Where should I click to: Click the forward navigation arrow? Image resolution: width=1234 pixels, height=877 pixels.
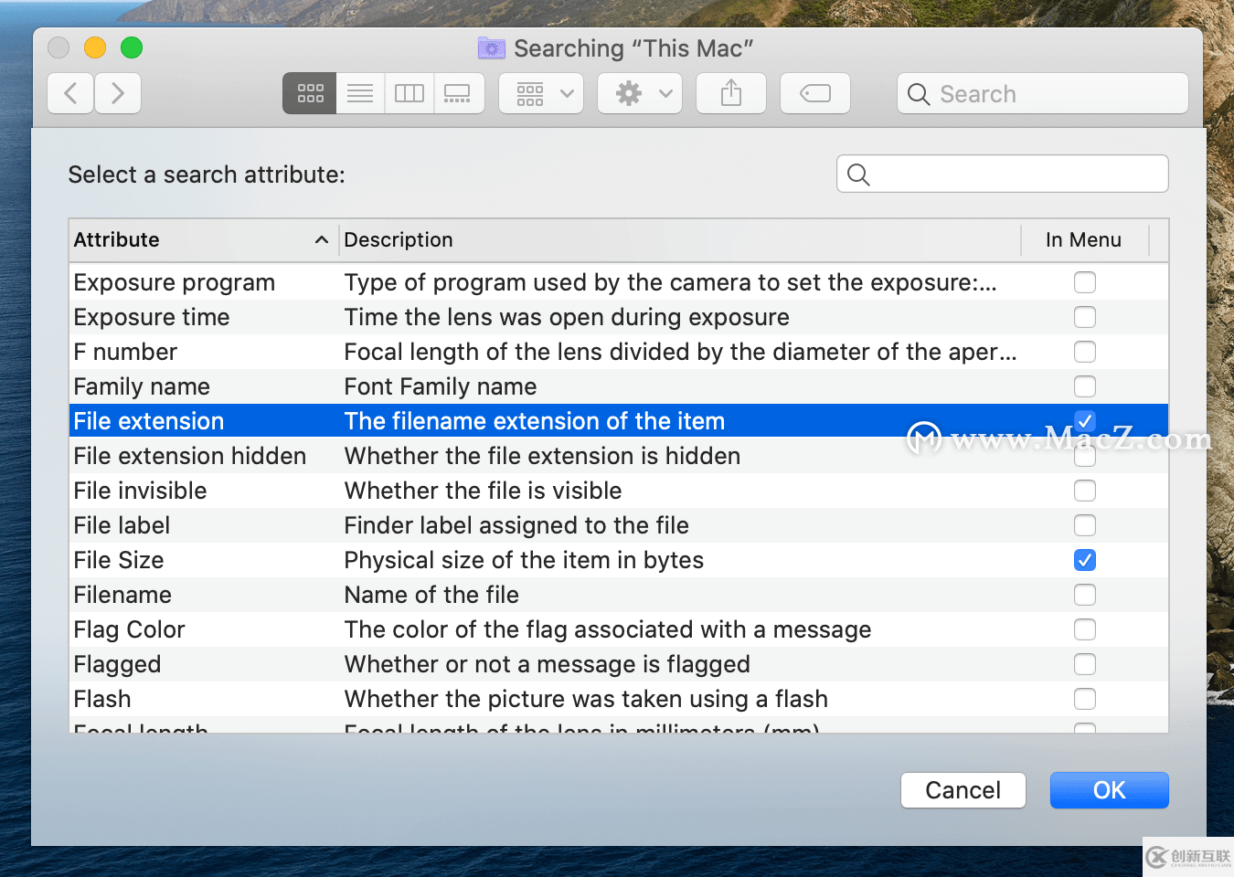click(x=118, y=92)
